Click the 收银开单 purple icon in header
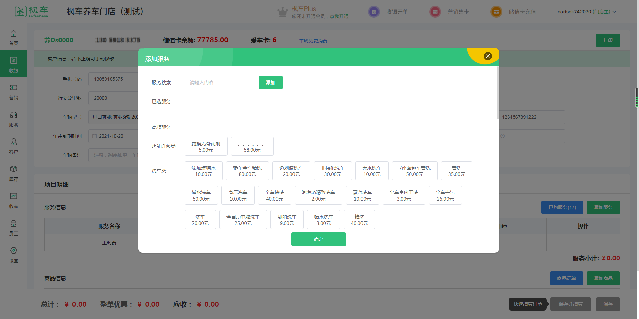This screenshot has width=639, height=319. (x=374, y=12)
